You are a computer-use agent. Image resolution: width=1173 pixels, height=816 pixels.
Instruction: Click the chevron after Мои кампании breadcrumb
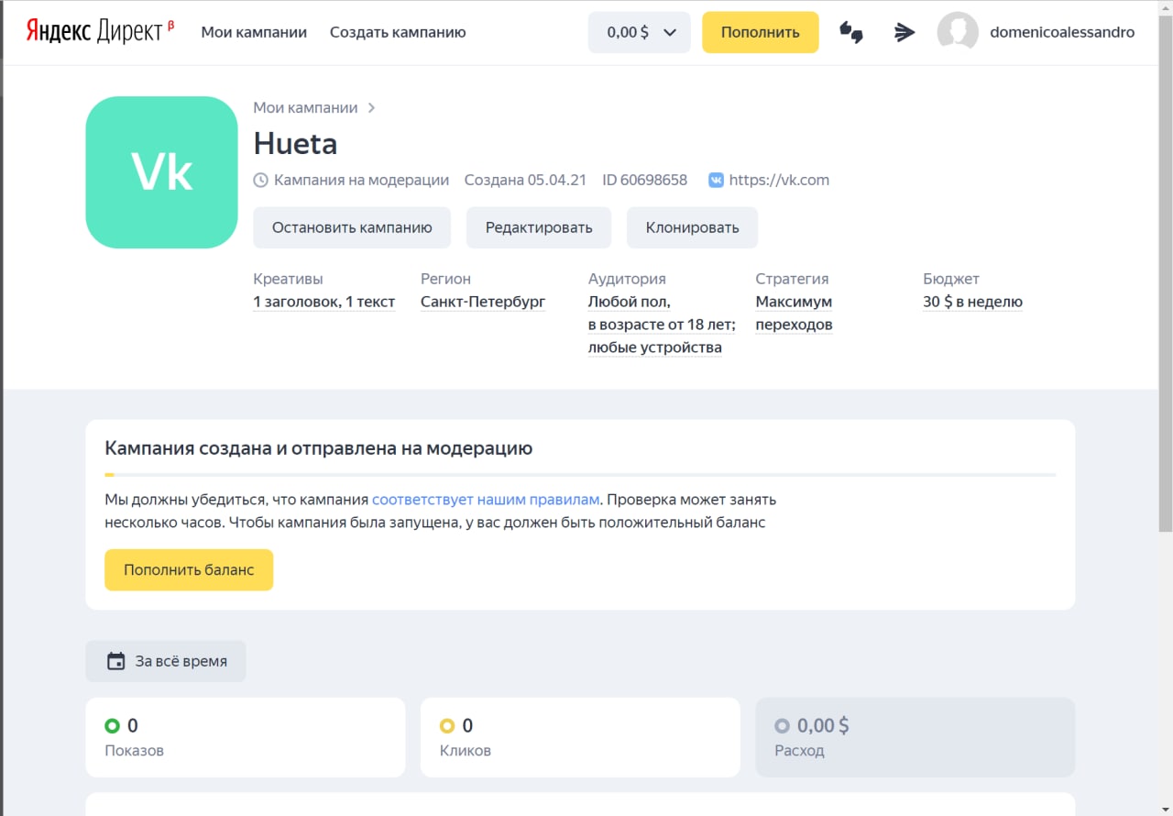point(371,108)
